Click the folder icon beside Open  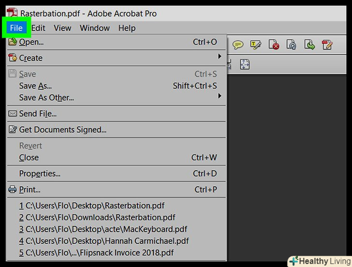point(13,42)
